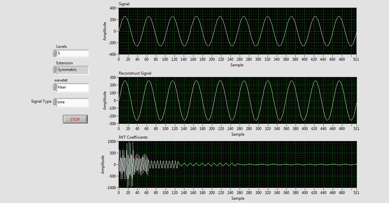Click the 'Extension' control label
This screenshot has width=389, height=203.
(x=65, y=63)
